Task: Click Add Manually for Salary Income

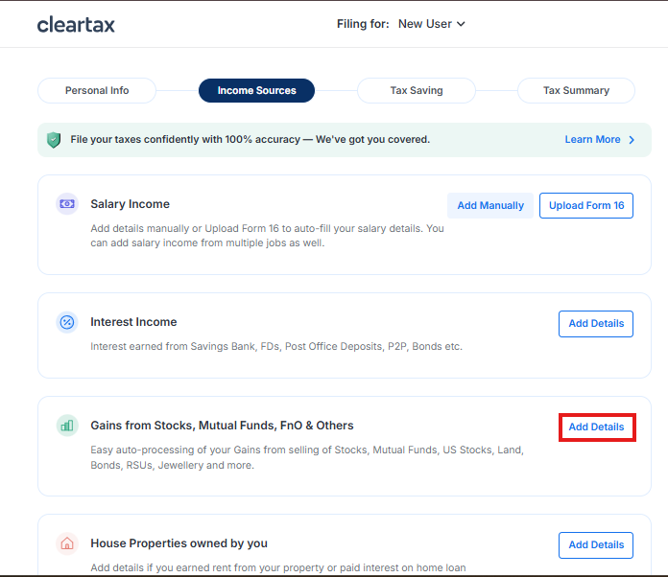Action: (490, 205)
